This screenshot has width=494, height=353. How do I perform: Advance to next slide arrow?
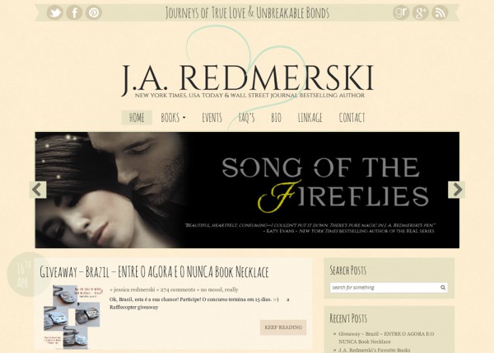[456, 190]
